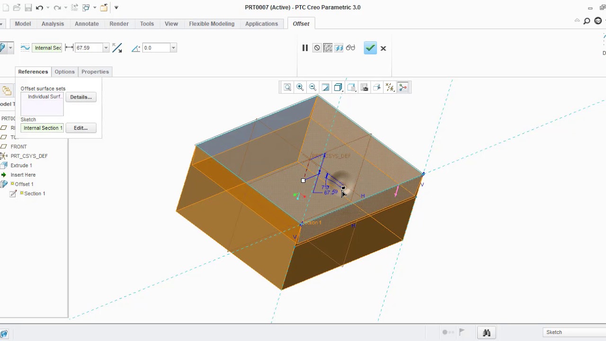Click the Details... button
This screenshot has width=606, height=341.
[81, 97]
